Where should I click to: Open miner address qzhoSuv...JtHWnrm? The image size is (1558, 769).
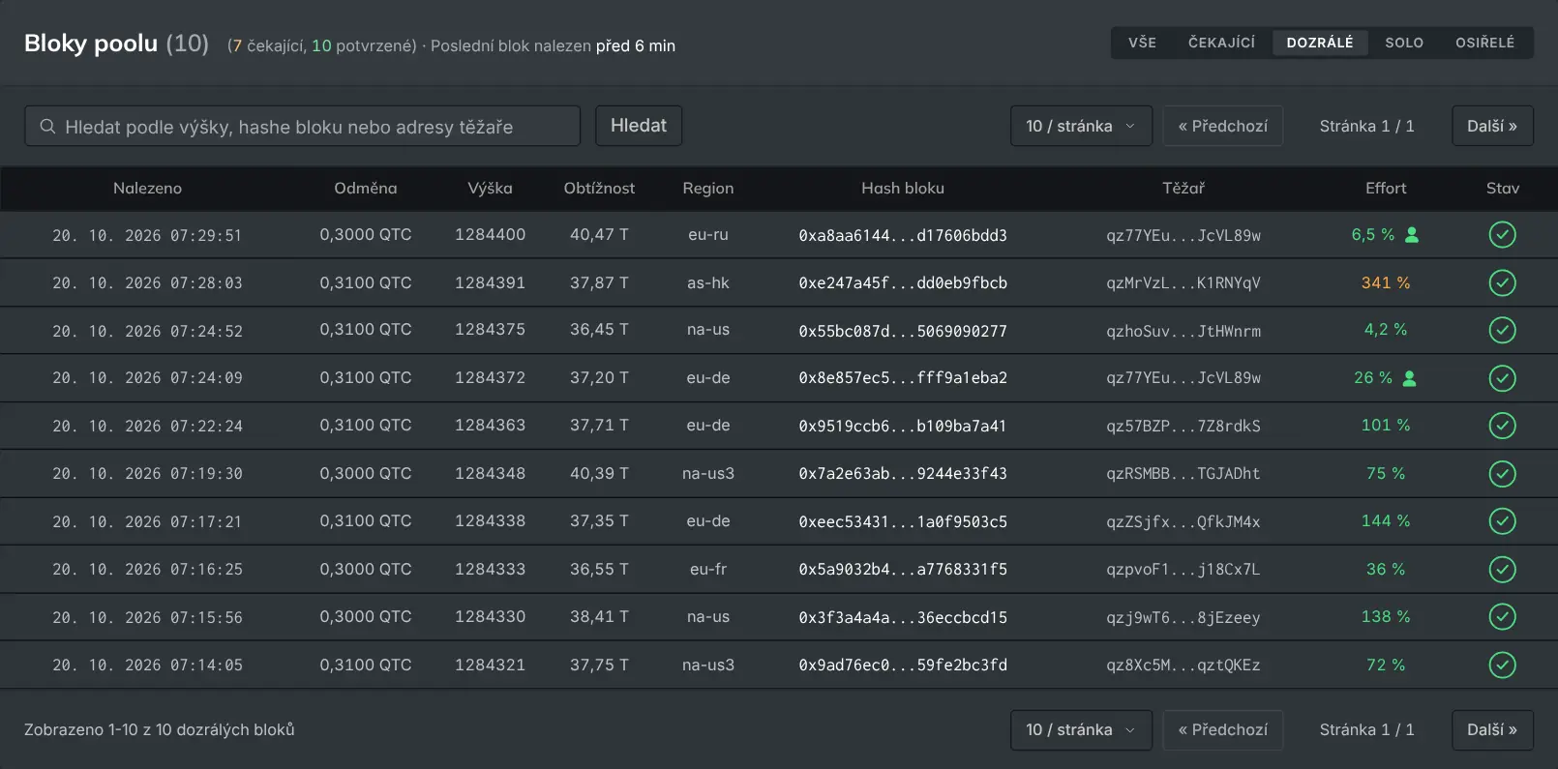(1183, 331)
